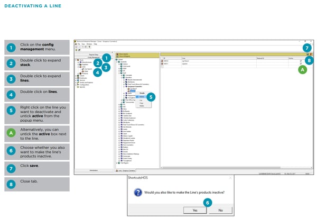The image size is (317, 218).
Task: Choose Details in the popup menu
Action: pos(142,93)
